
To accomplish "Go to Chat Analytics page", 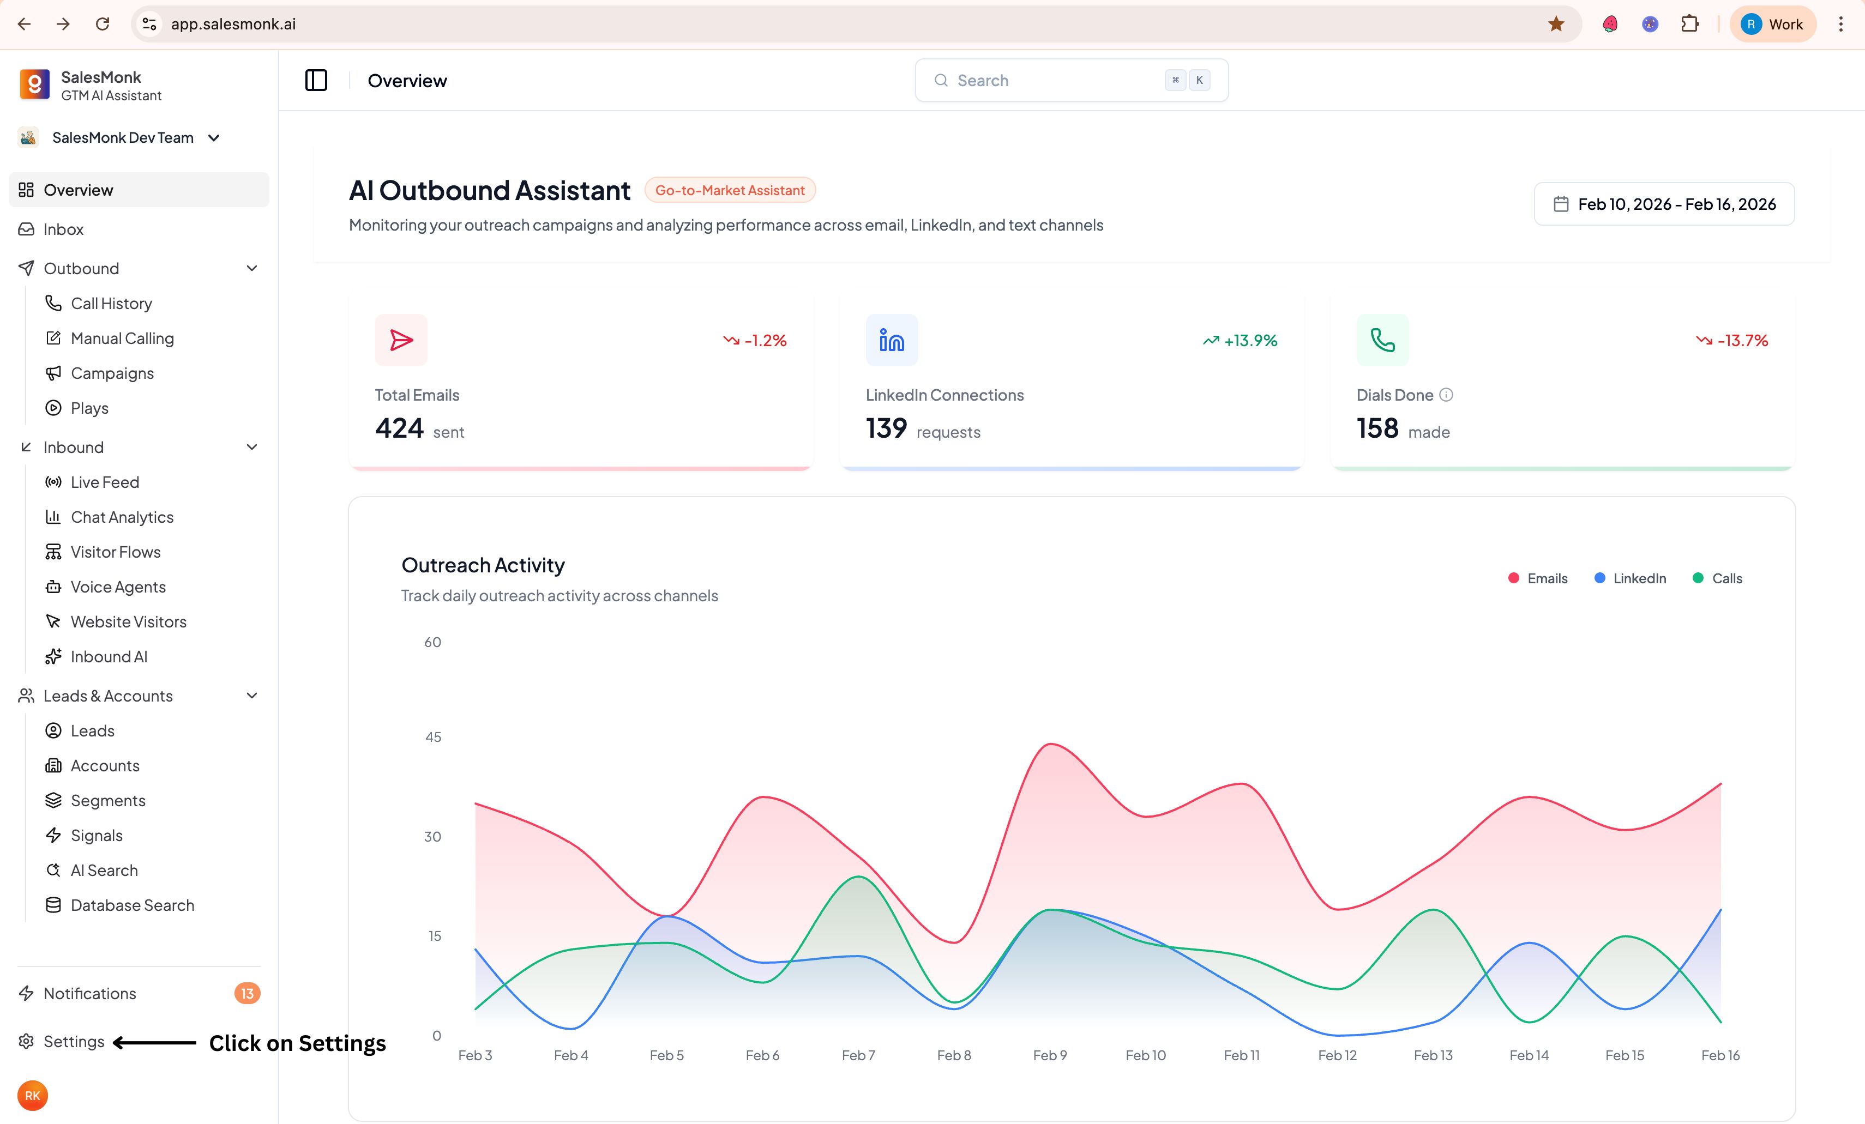I will click(x=122, y=517).
